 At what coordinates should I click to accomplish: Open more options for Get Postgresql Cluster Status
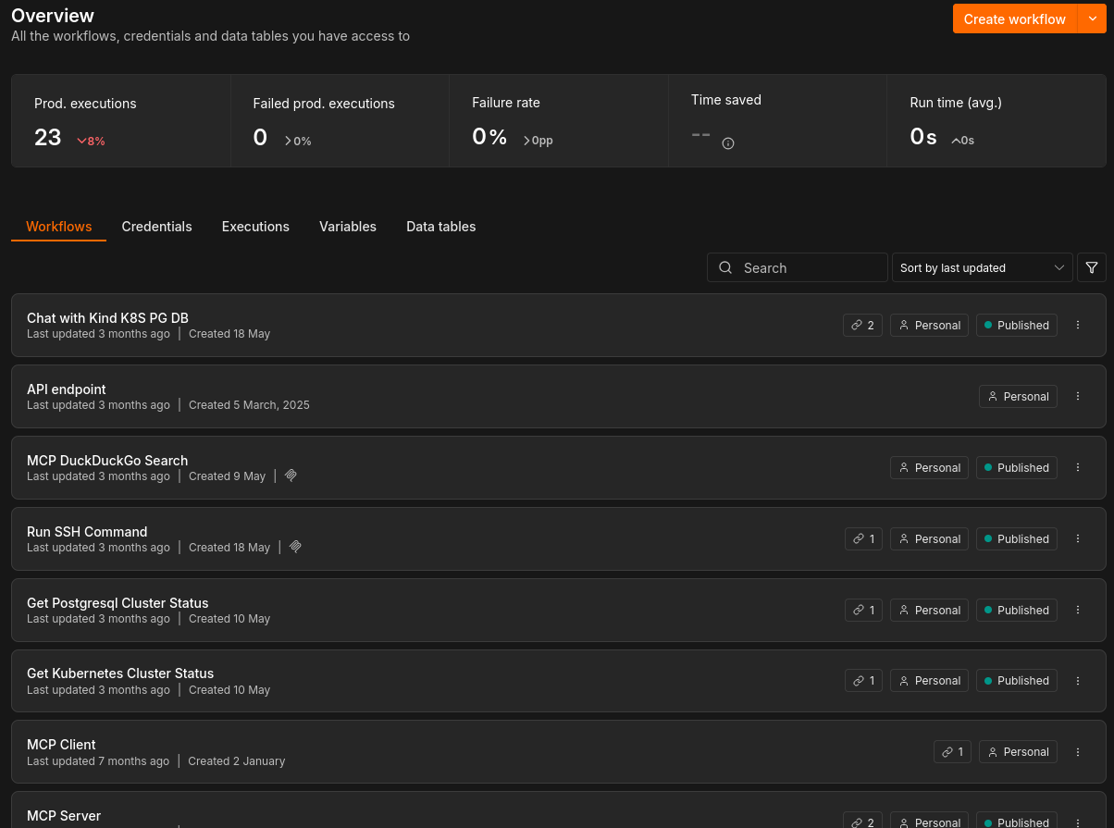pos(1078,610)
